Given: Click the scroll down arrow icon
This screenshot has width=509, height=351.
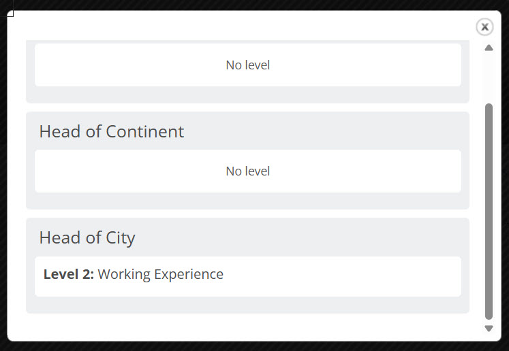Looking at the screenshot, I should 489,329.
